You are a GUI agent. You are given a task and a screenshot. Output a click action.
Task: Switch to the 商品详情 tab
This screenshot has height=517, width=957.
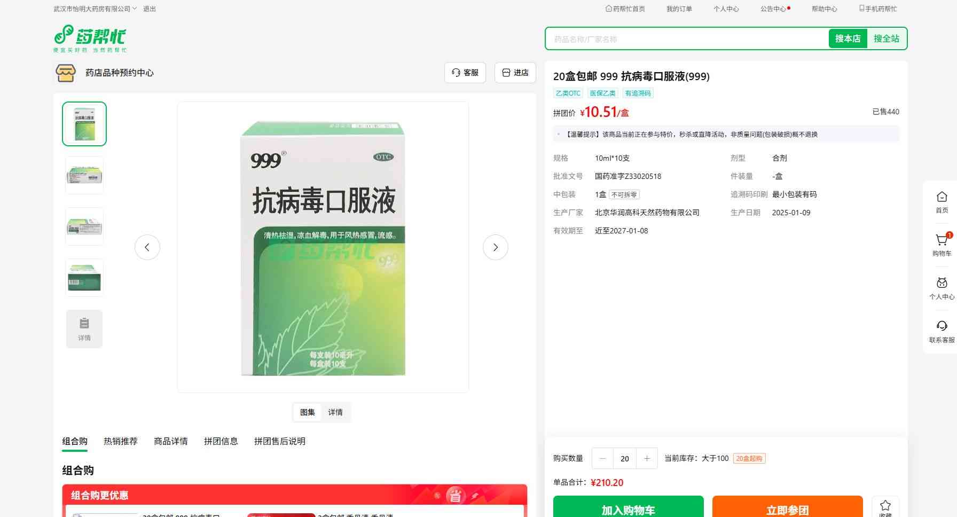(x=170, y=441)
